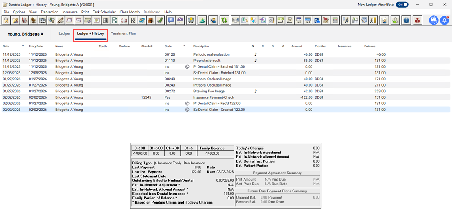Click the Family Balance -14869.00 value
The image size is (452, 209).
tap(212, 153)
